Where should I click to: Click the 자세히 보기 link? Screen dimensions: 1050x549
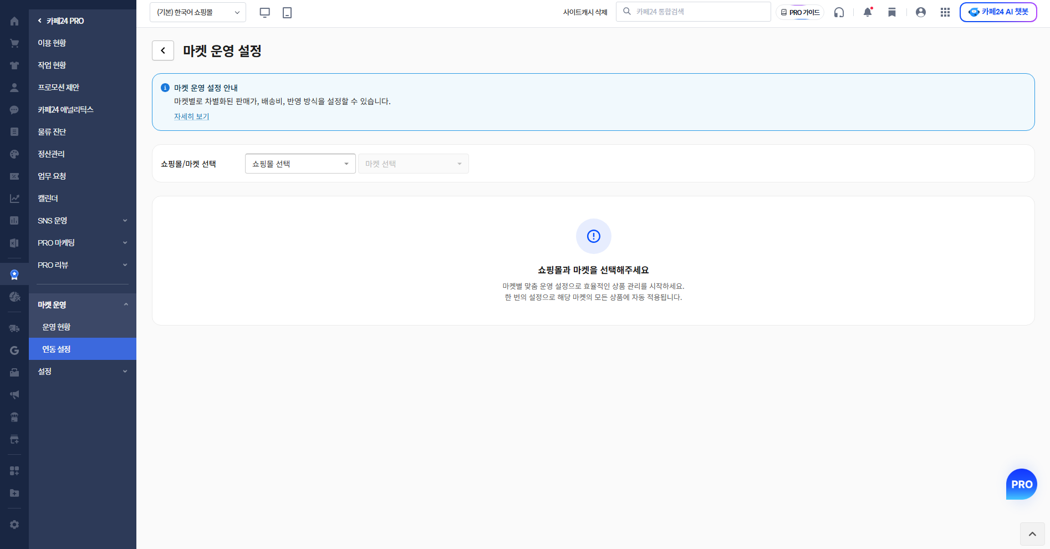pos(191,116)
